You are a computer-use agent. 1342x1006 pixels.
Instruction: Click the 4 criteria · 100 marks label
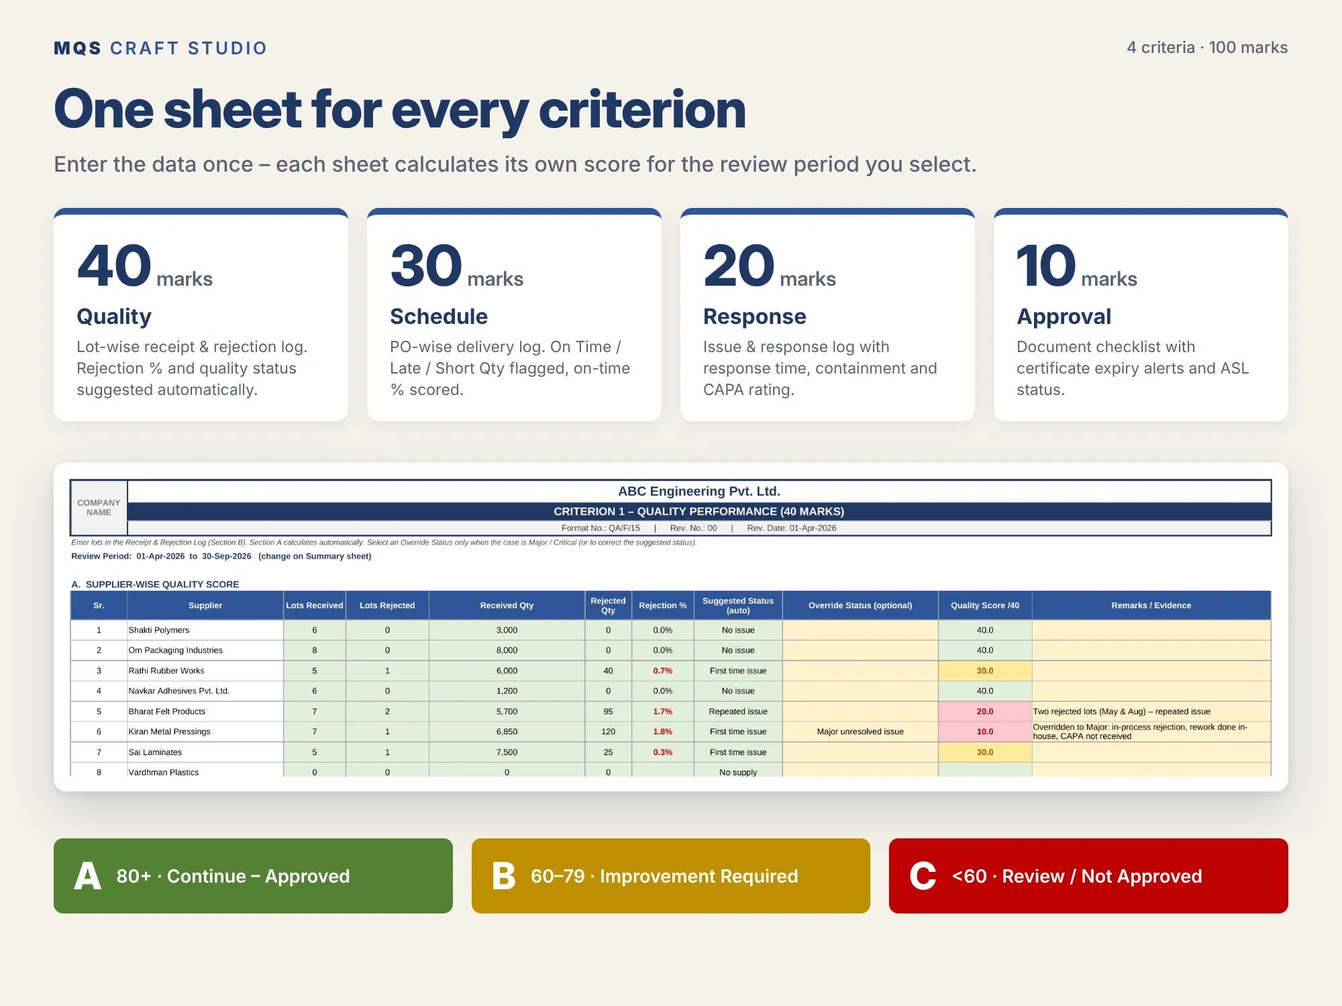(1207, 48)
